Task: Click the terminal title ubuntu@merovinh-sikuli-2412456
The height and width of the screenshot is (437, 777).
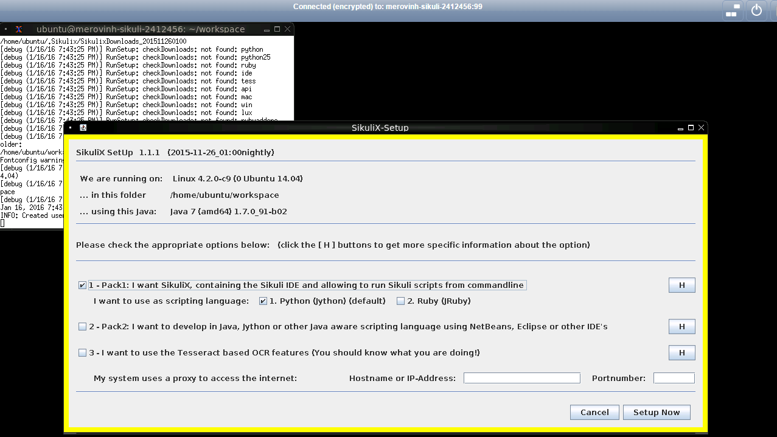Action: (141, 29)
